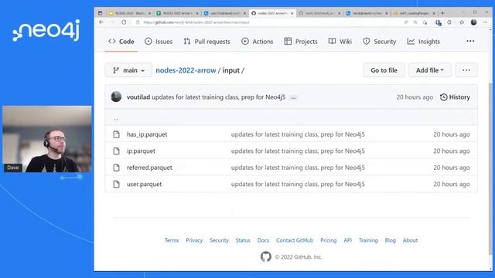The height and width of the screenshot is (278, 495).
Task: Open user.parquet file
Action: (x=145, y=184)
